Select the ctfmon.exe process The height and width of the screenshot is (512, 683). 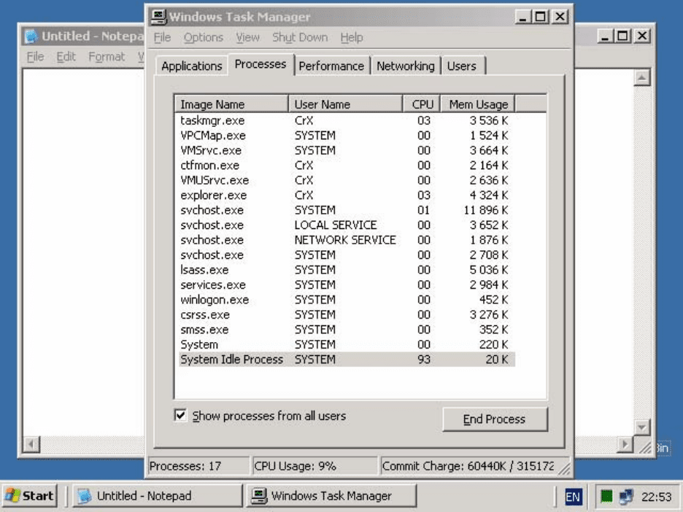click(x=347, y=166)
